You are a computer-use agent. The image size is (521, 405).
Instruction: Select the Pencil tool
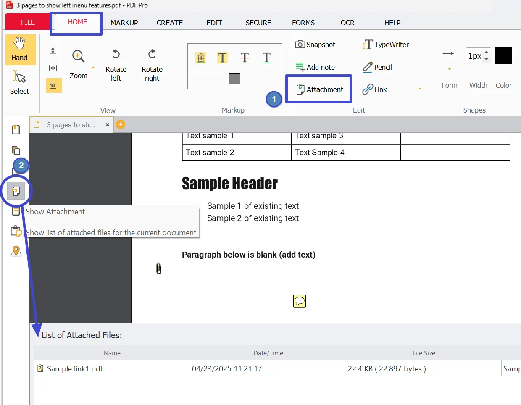(377, 67)
